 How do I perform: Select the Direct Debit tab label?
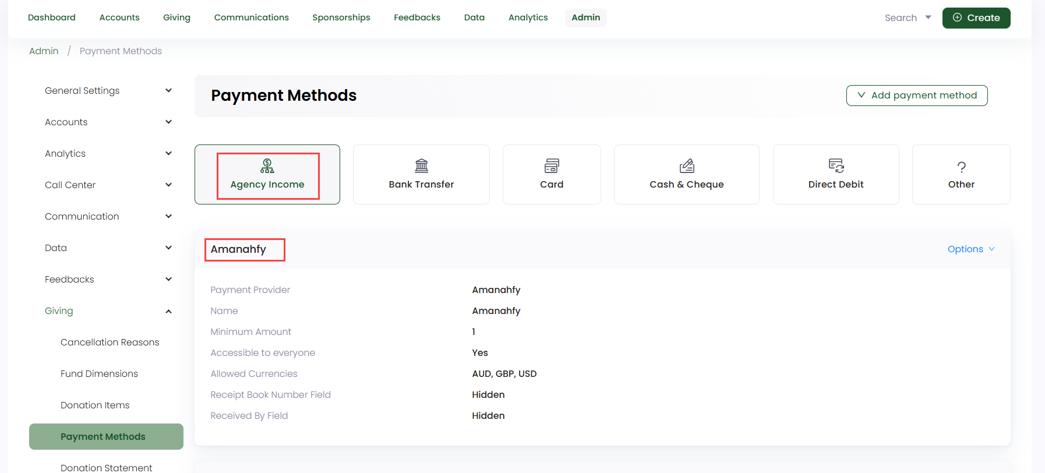click(836, 184)
